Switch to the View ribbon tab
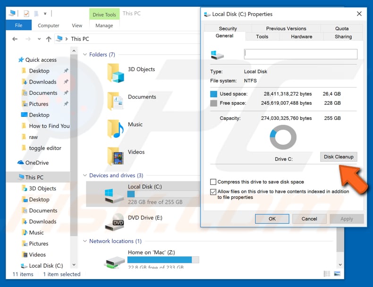This screenshot has width=373, height=287. pyautogui.click(x=77, y=25)
